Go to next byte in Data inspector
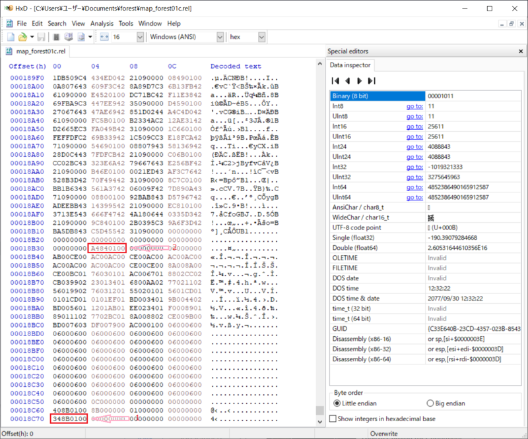This screenshot has width=528, height=439. coord(359,80)
